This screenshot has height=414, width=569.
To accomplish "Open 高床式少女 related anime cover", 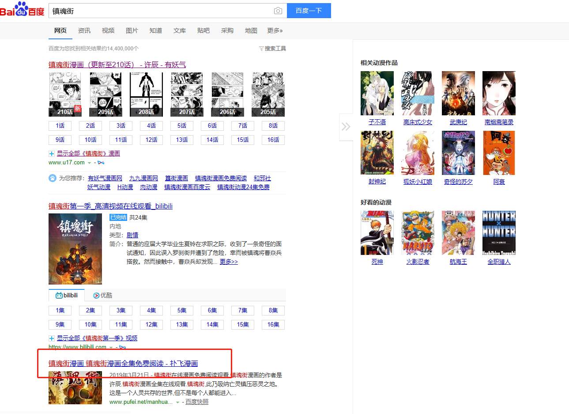I will click(418, 93).
